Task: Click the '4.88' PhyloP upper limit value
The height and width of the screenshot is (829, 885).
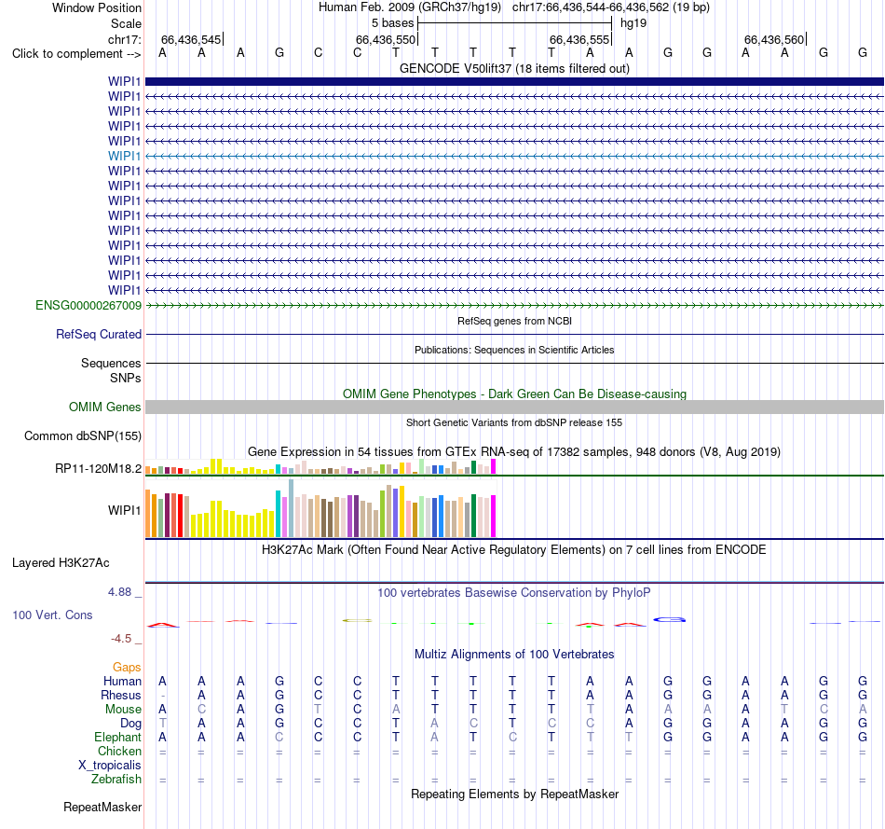Action: 119,591
